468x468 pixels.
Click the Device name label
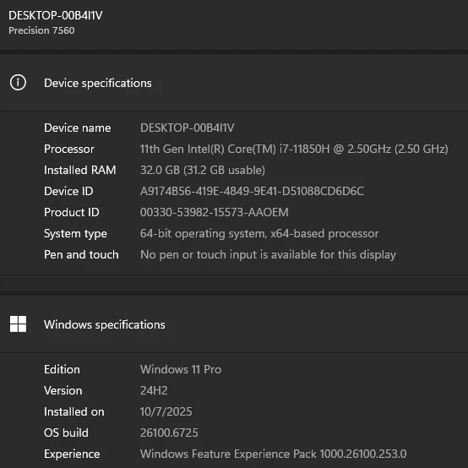[x=78, y=128]
